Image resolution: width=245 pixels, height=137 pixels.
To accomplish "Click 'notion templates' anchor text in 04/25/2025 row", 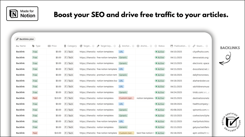I will (x=145, y=98).
